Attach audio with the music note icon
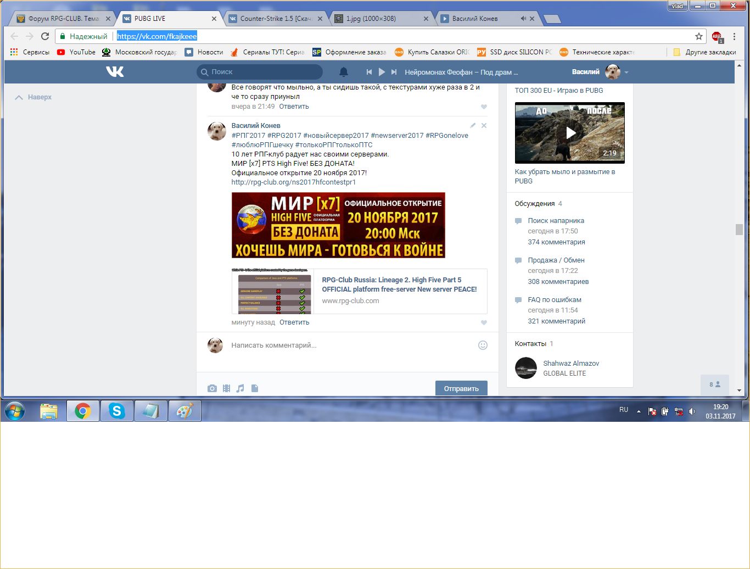The width and height of the screenshot is (750, 569). (240, 388)
